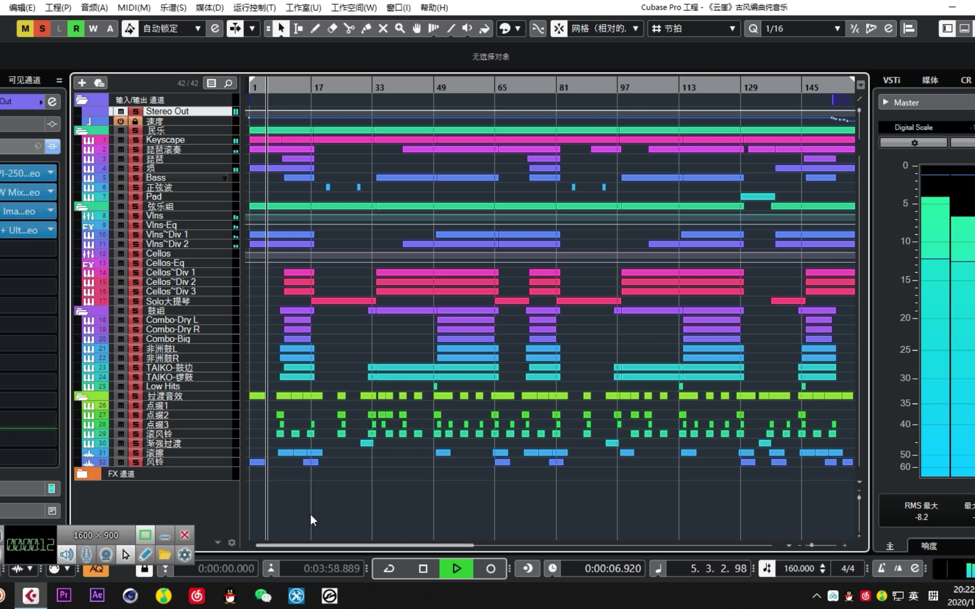The width and height of the screenshot is (975, 609).
Task: Open the track visibility filter list icon
Action: point(212,83)
